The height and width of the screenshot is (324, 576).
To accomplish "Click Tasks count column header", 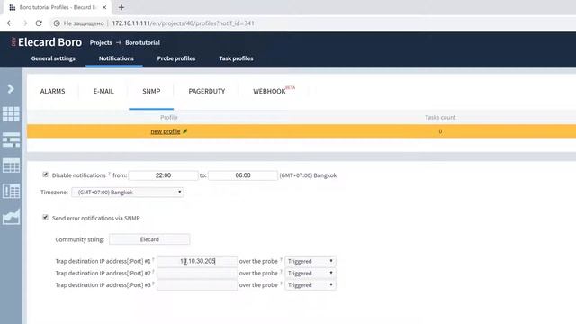I will click(x=440, y=117).
